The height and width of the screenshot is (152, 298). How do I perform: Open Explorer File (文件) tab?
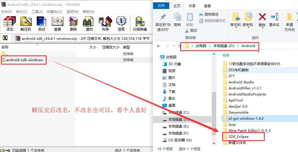click(x=161, y=6)
